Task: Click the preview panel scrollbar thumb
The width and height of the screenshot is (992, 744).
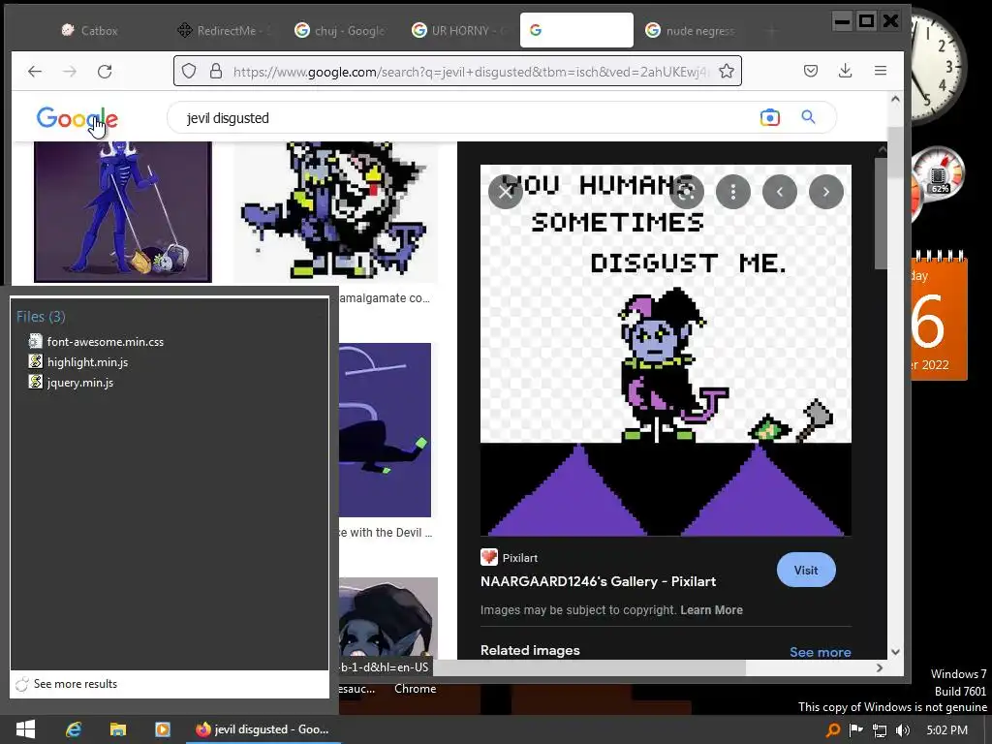Action: pos(882,214)
